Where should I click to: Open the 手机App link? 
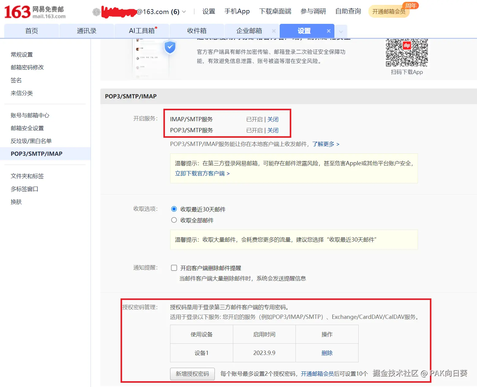[237, 12]
